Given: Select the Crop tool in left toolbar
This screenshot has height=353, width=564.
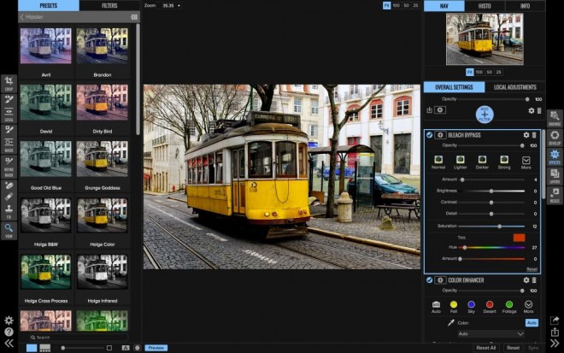Looking at the screenshot, I should [x=9, y=84].
